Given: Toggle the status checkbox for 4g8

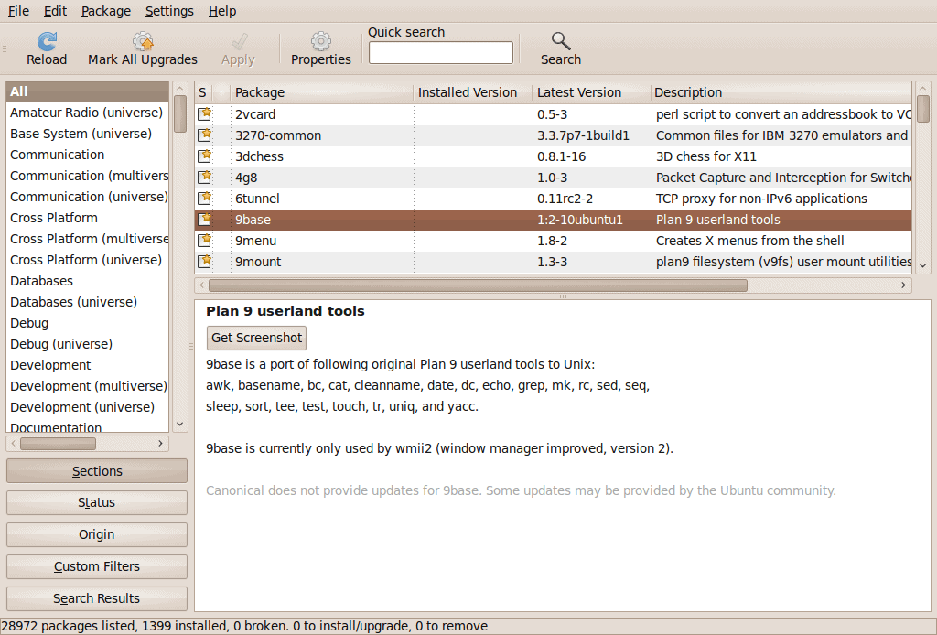Looking at the screenshot, I should click(x=204, y=178).
